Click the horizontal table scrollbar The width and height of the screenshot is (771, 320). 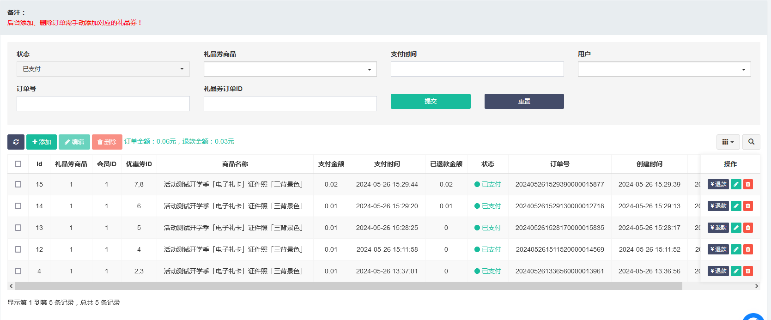point(348,286)
